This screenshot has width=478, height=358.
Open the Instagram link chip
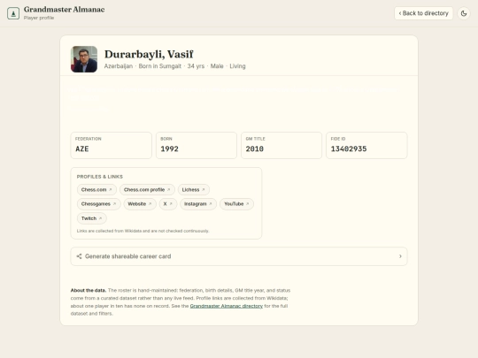pyautogui.click(x=198, y=204)
